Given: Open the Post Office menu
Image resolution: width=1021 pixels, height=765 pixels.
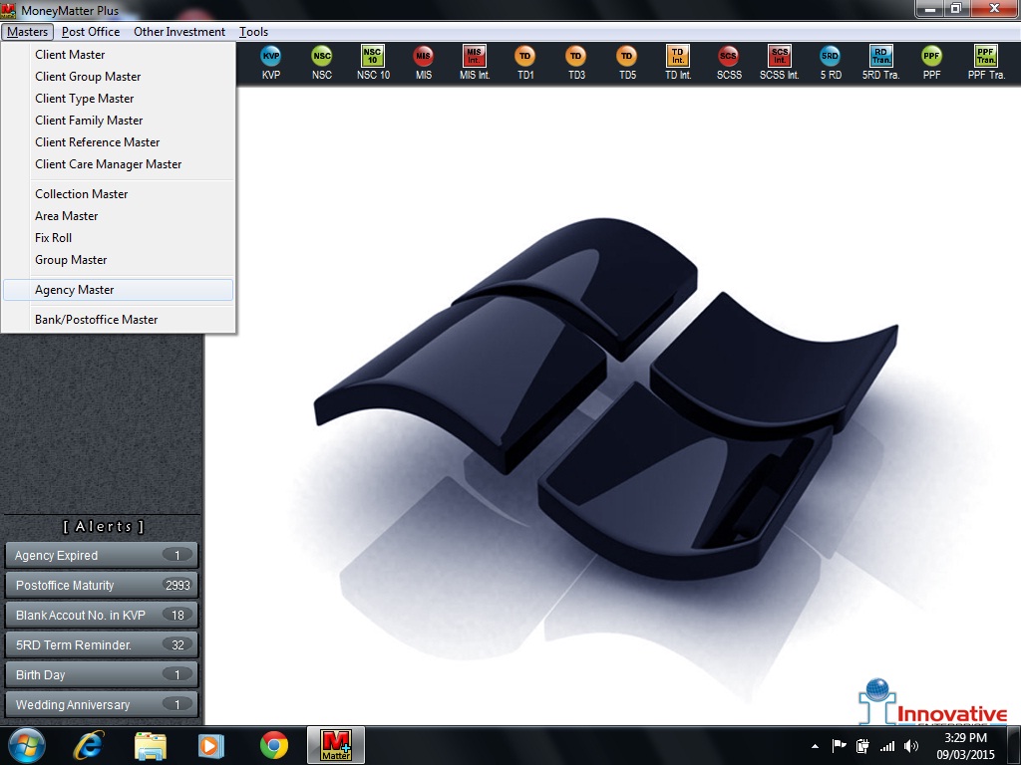Looking at the screenshot, I should coord(91,32).
